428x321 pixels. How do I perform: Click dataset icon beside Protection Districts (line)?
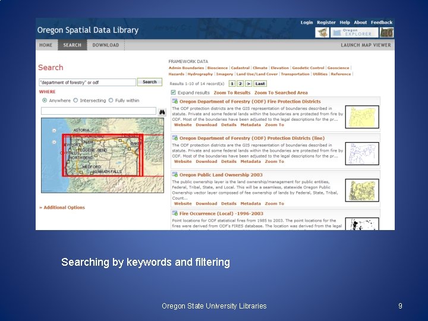175,138
